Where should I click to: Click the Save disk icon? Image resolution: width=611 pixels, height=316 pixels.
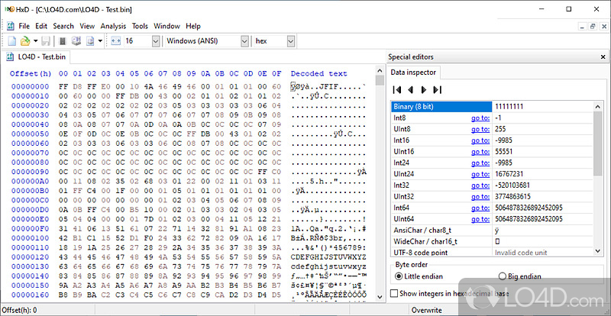click(x=46, y=40)
